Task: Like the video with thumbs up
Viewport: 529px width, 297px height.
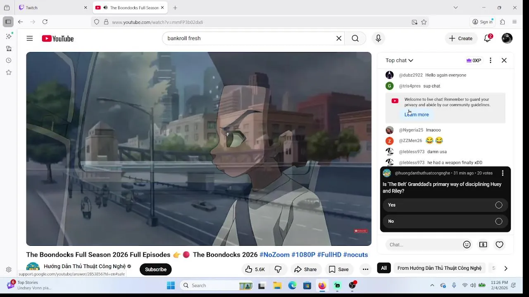Action: pyautogui.click(x=255, y=269)
